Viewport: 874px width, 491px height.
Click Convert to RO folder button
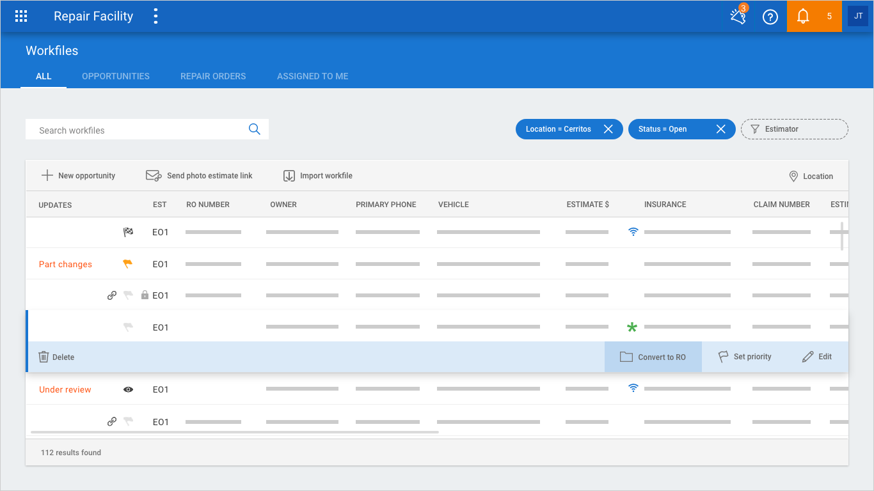pyautogui.click(x=653, y=357)
